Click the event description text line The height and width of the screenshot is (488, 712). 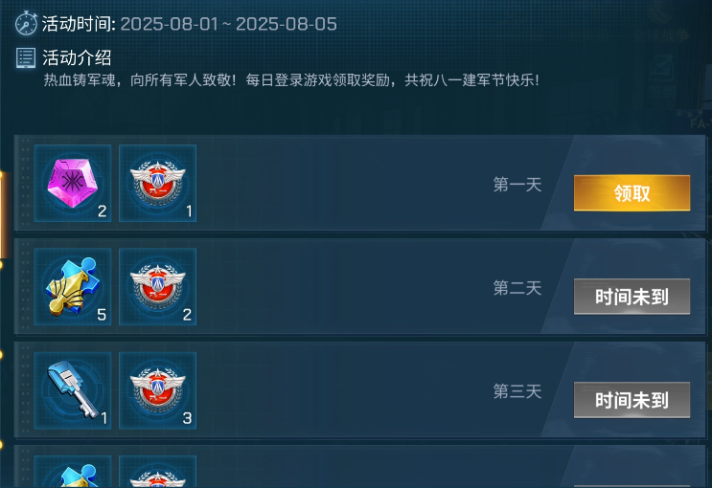coord(291,80)
